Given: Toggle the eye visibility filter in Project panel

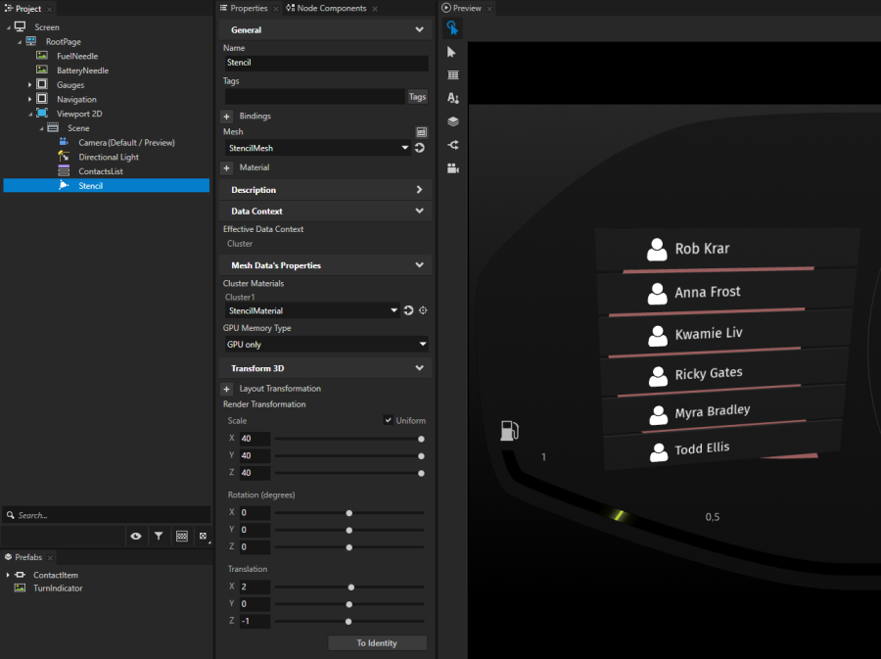Looking at the screenshot, I should [136, 537].
